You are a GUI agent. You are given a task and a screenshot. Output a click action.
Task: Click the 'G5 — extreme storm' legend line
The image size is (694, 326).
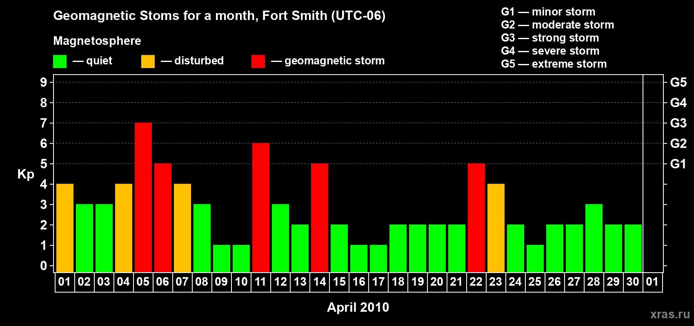click(x=554, y=64)
